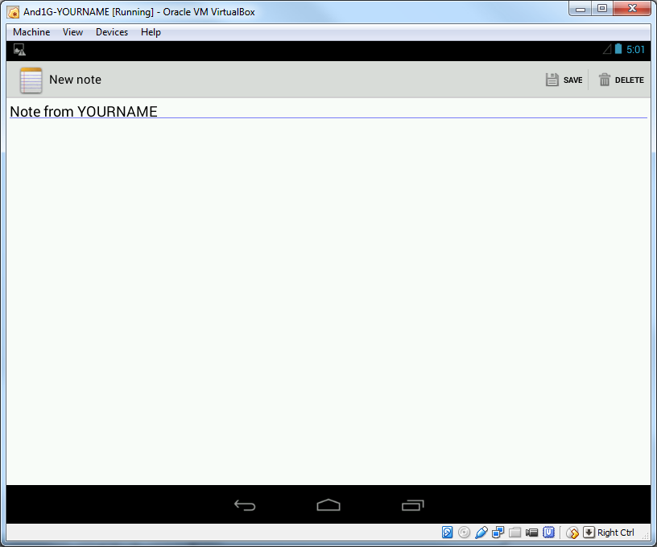Click the keyboard capture arrow icon near Right Ctrl
This screenshot has height=547, width=657.
coord(589,533)
